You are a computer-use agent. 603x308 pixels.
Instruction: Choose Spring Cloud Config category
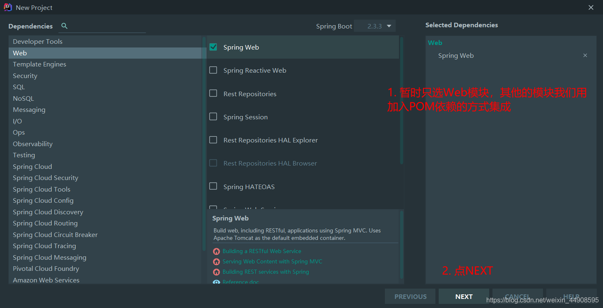[106, 200]
